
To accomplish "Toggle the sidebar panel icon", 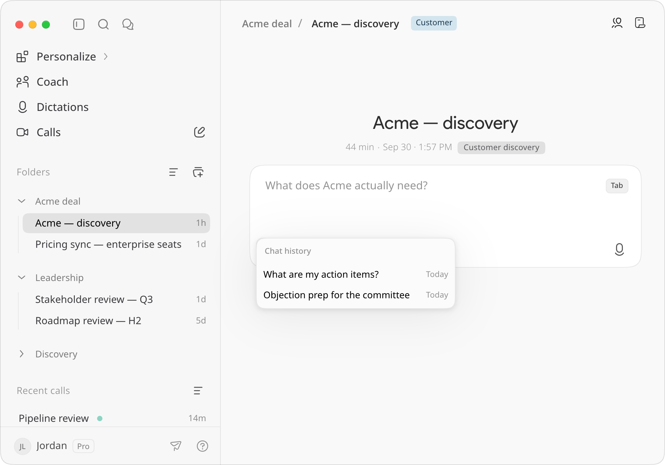I will tap(79, 24).
